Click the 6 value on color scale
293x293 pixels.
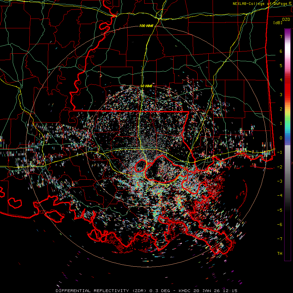pyautogui.click(x=281, y=51)
